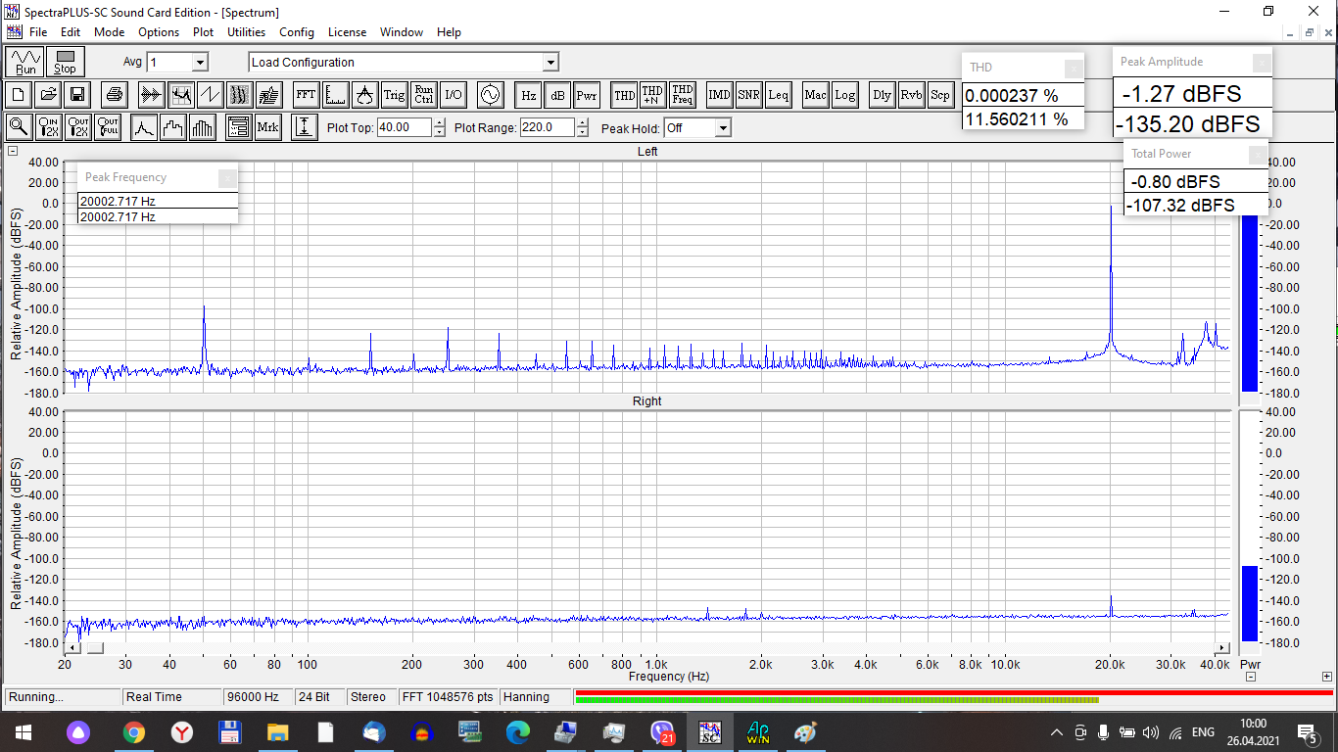Select bar graph plot style icon
Screen dimensions: 1338x752
pos(203,127)
